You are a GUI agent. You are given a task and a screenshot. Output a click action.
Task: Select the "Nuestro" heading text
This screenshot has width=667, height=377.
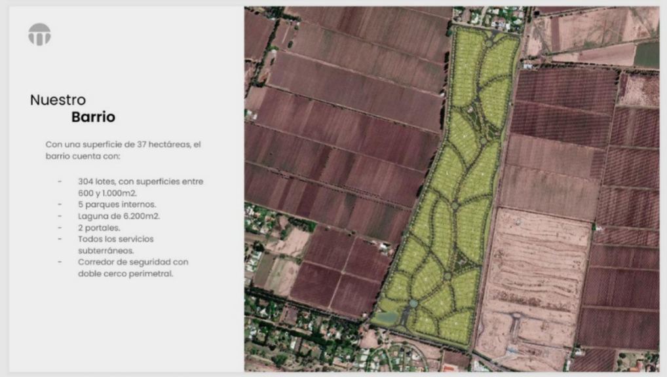(58, 100)
